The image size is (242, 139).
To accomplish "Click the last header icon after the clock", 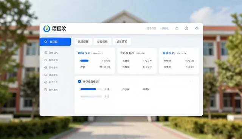I will tap(197, 28).
